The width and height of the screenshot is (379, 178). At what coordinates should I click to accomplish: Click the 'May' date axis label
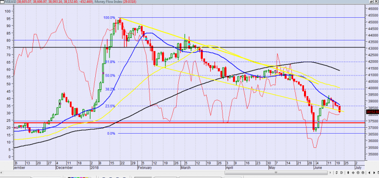pyautogui.click(x=272, y=167)
